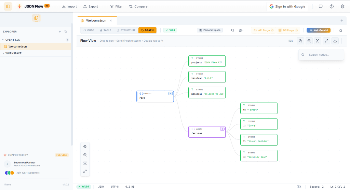Open the file save dropdown in toolbar
350x190 pixels.
pos(241,30)
